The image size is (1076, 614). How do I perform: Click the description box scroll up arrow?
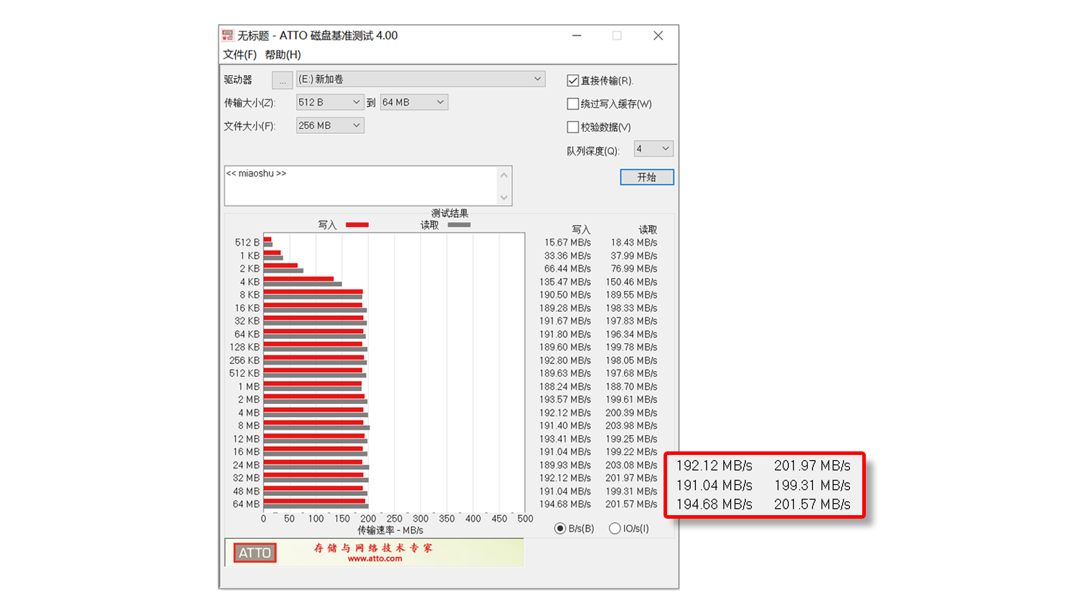(x=504, y=175)
